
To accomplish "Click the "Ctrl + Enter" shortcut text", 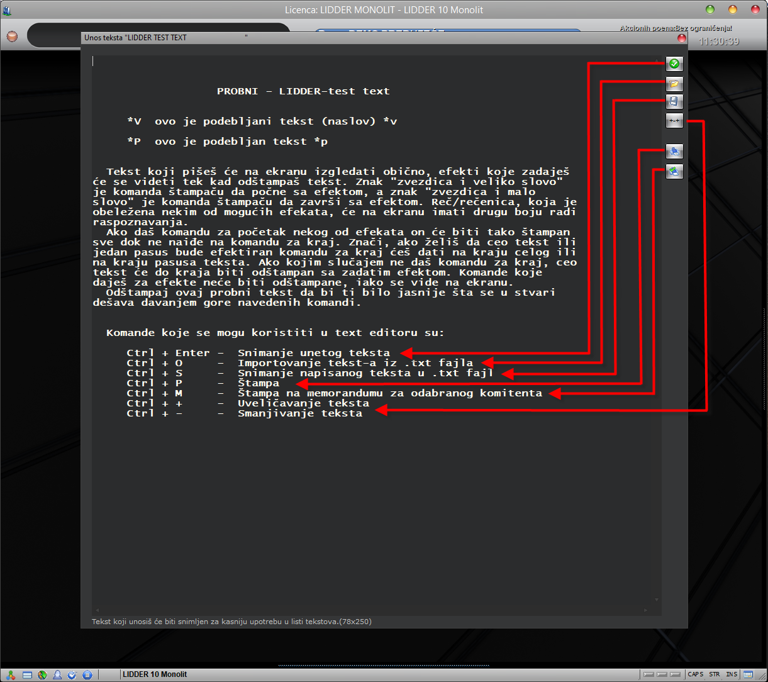I will coord(168,353).
